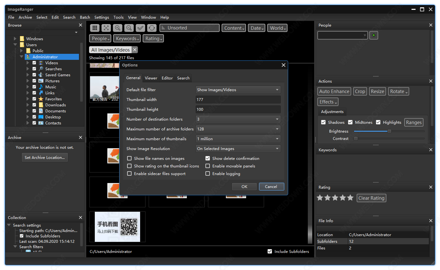Click the green add person icon
This screenshot has width=440, height=270.
pyautogui.click(x=374, y=35)
